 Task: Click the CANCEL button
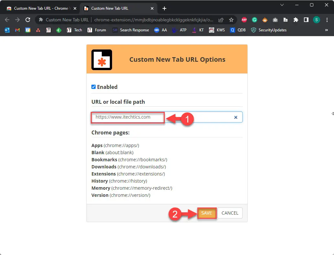tap(230, 213)
